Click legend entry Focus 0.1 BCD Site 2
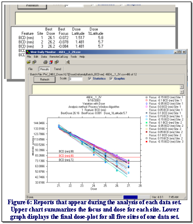193x224 pixels. tap(163, 135)
